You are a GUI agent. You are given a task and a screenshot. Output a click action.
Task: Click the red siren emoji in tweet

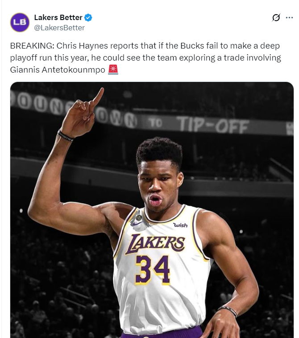113,69
